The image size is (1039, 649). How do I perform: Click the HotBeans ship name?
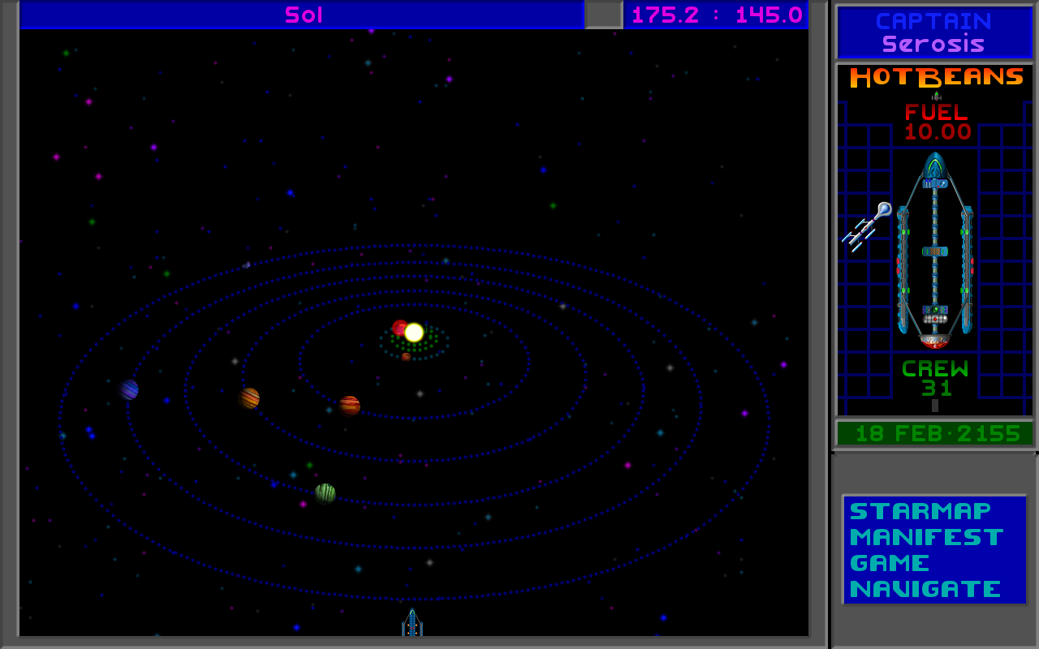coord(936,78)
